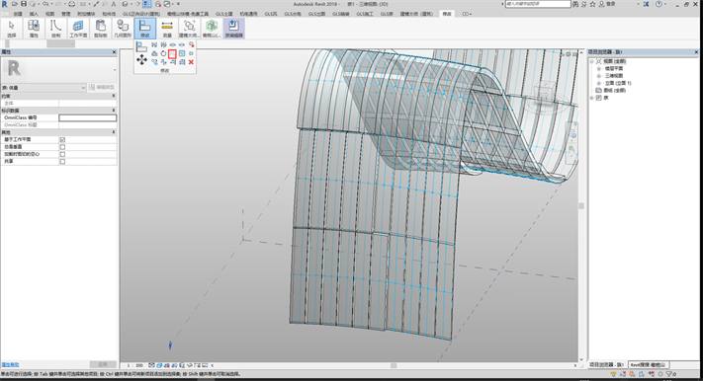Click the red-outlined tool in Modify flyout
This screenshot has height=381, width=703.
click(x=172, y=53)
